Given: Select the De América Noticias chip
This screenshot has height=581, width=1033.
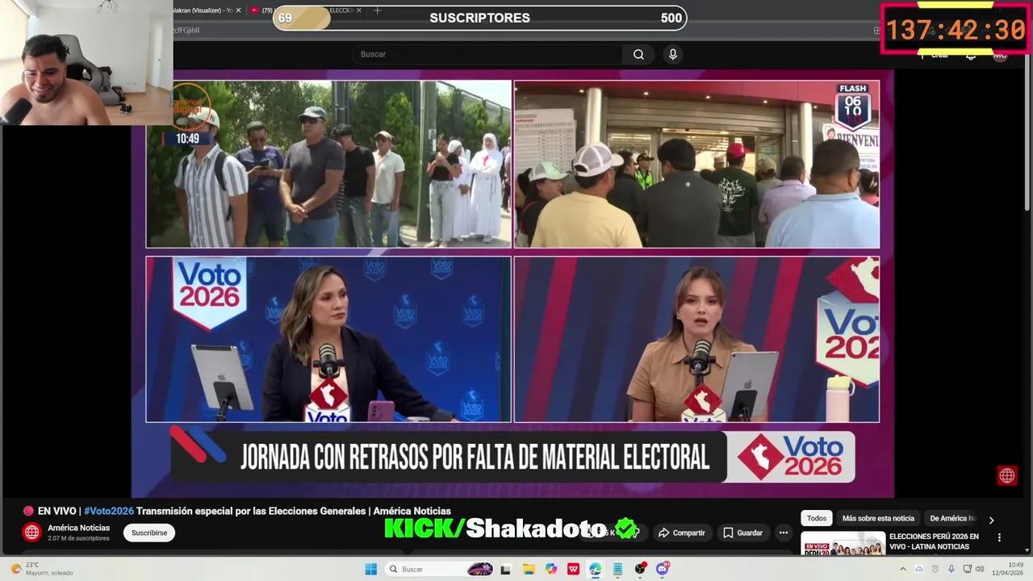Looking at the screenshot, I should [952, 518].
